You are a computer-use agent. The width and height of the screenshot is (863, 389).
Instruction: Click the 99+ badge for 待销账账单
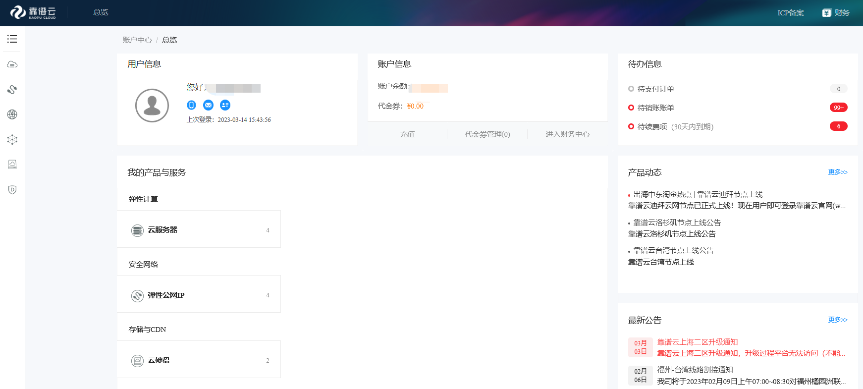(x=838, y=108)
